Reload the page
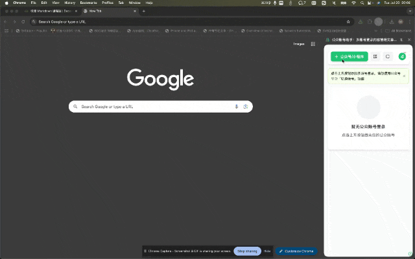Screen dimensions: 415x259 [23, 21]
